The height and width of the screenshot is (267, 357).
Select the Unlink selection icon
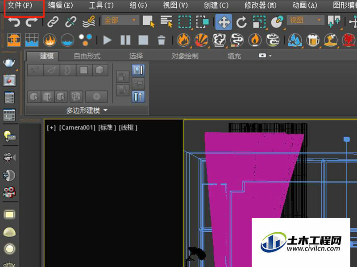click(71, 22)
